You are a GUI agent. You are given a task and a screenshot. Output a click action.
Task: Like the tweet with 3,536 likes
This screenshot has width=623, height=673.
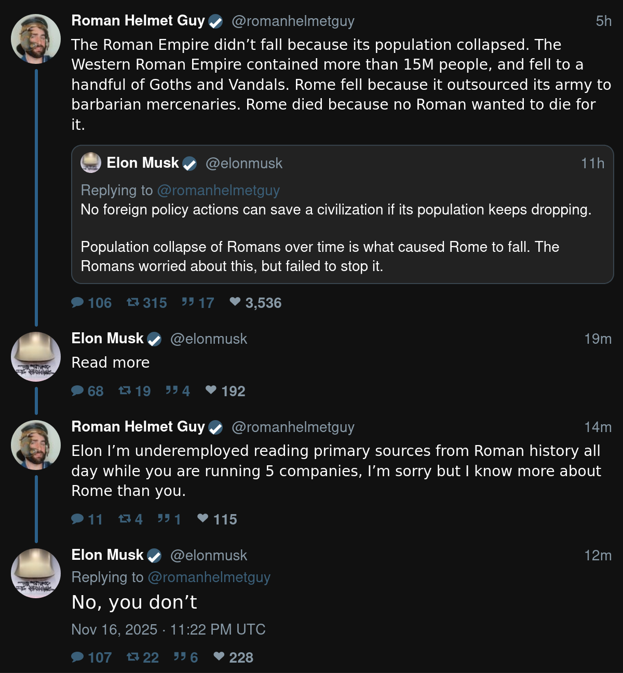(x=235, y=302)
